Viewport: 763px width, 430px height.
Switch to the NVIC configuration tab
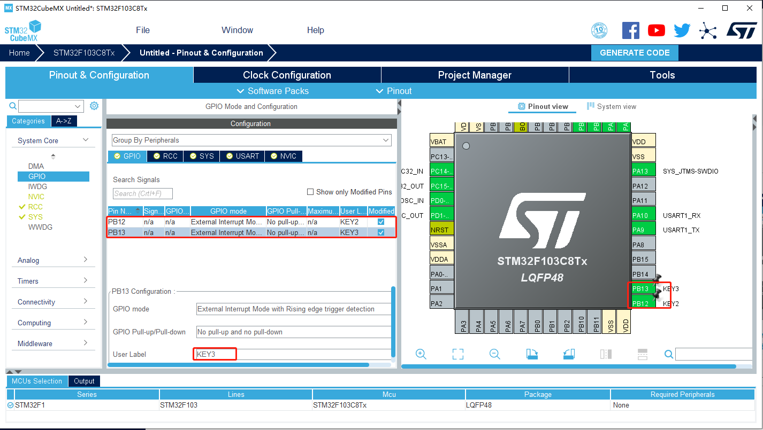coord(283,156)
